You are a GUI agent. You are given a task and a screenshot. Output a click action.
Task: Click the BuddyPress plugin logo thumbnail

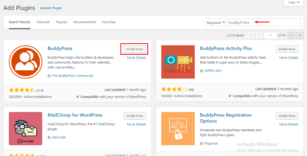pyautogui.click(x=26, y=62)
